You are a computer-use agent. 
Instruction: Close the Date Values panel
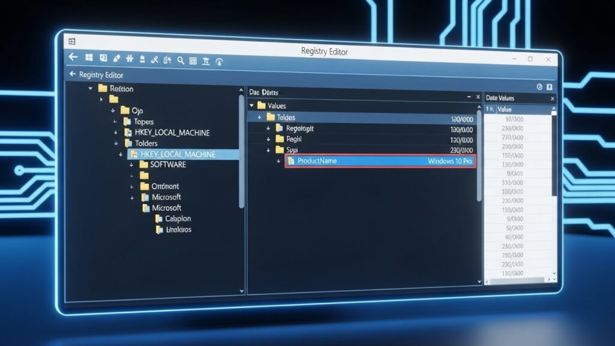(552, 98)
